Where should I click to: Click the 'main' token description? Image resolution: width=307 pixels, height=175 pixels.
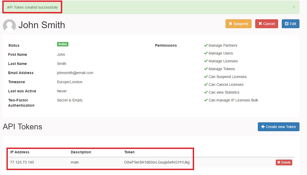click(75, 162)
